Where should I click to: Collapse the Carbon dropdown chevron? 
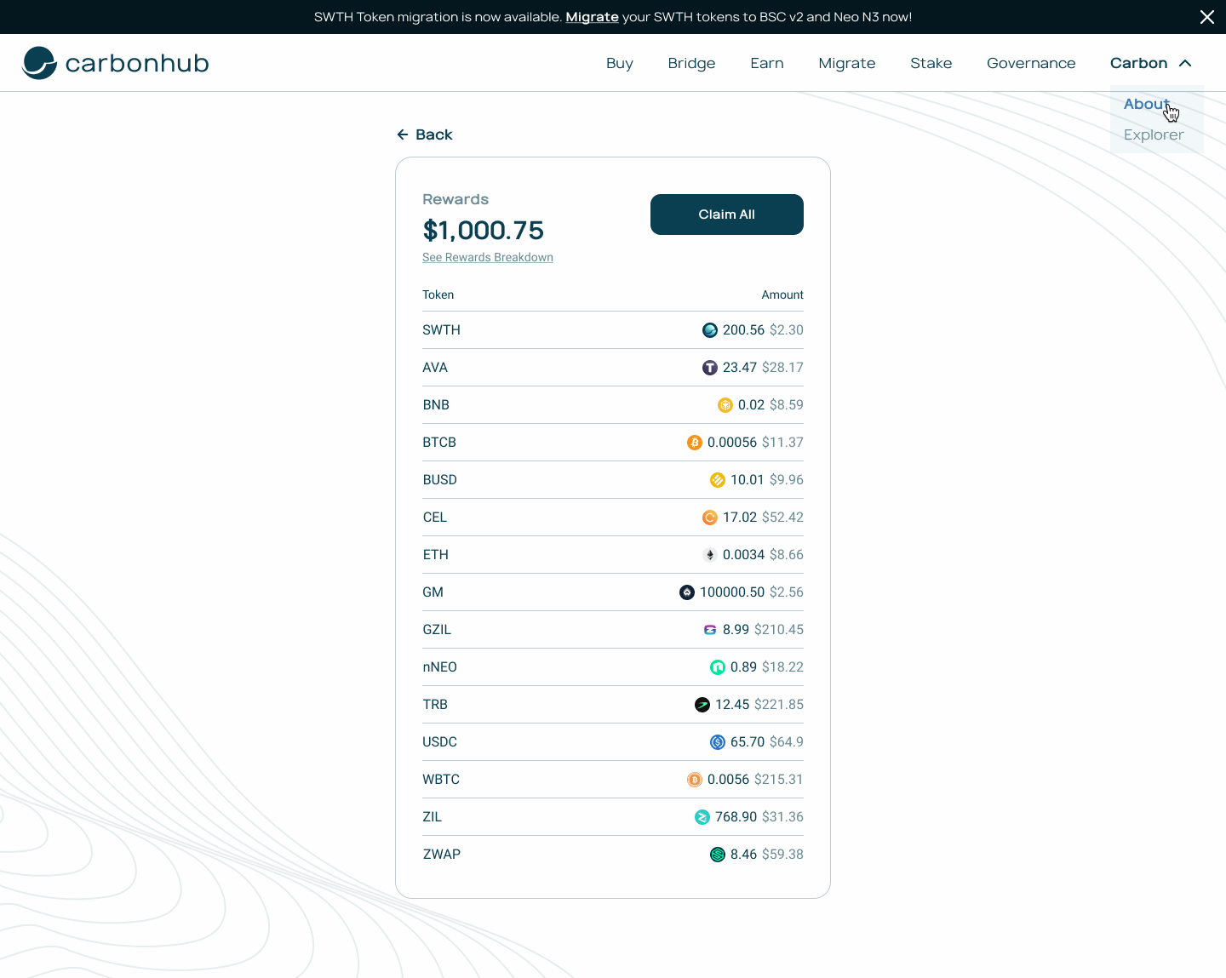point(1185,63)
